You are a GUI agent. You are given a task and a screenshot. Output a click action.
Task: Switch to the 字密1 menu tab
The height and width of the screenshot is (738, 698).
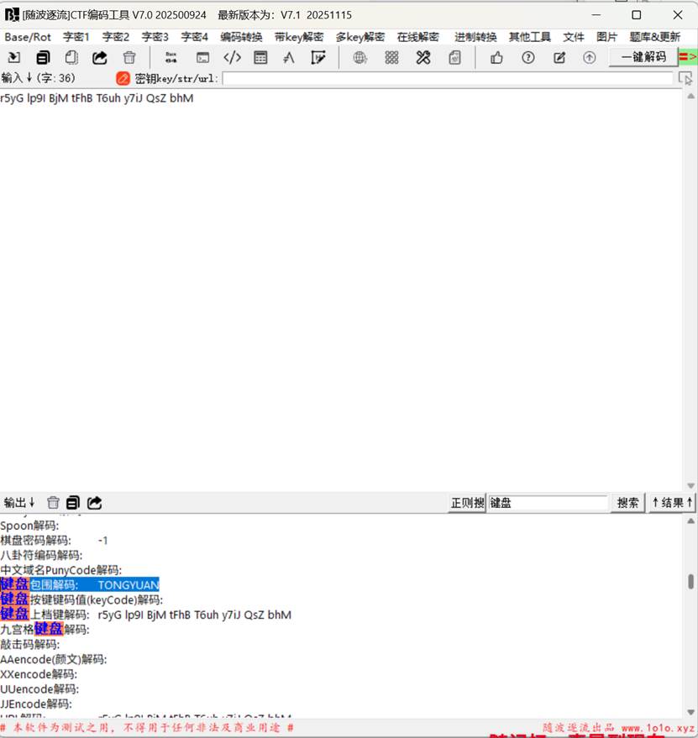[x=76, y=37]
